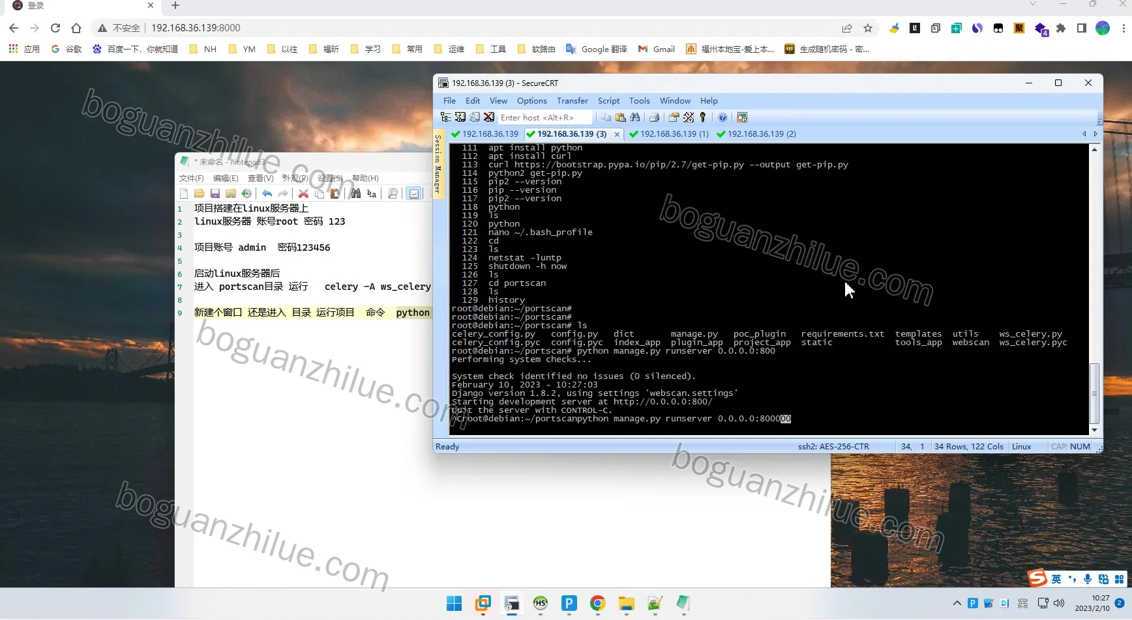
Task: Click the Zoom magnifier icon in Notepad3
Action: tap(393, 193)
